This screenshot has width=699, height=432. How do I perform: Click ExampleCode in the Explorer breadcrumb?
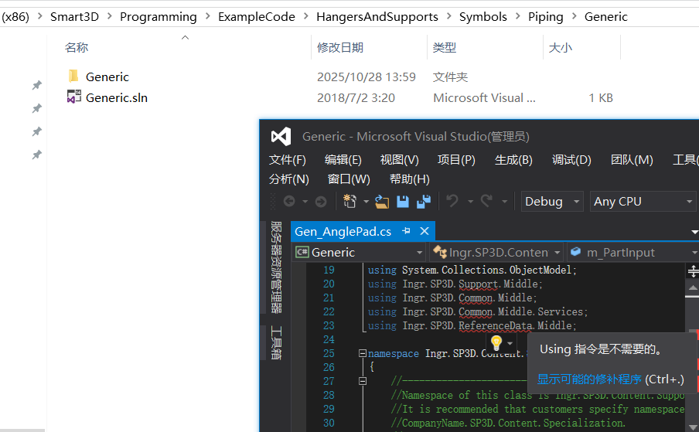(257, 17)
